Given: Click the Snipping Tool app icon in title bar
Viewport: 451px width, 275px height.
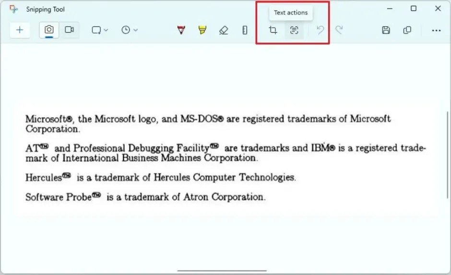Looking at the screenshot, I should tap(13, 9).
